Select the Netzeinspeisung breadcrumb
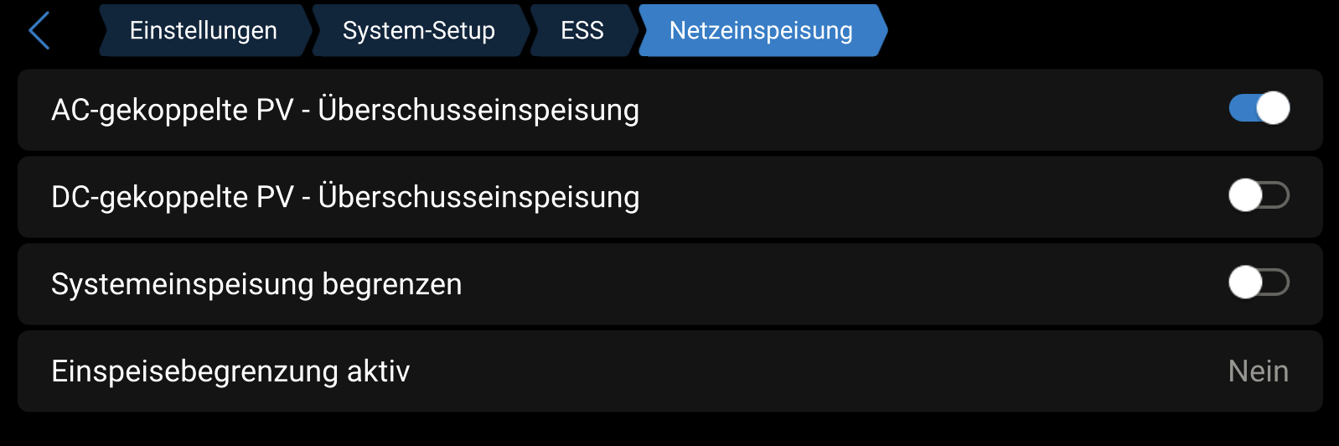 (x=761, y=31)
